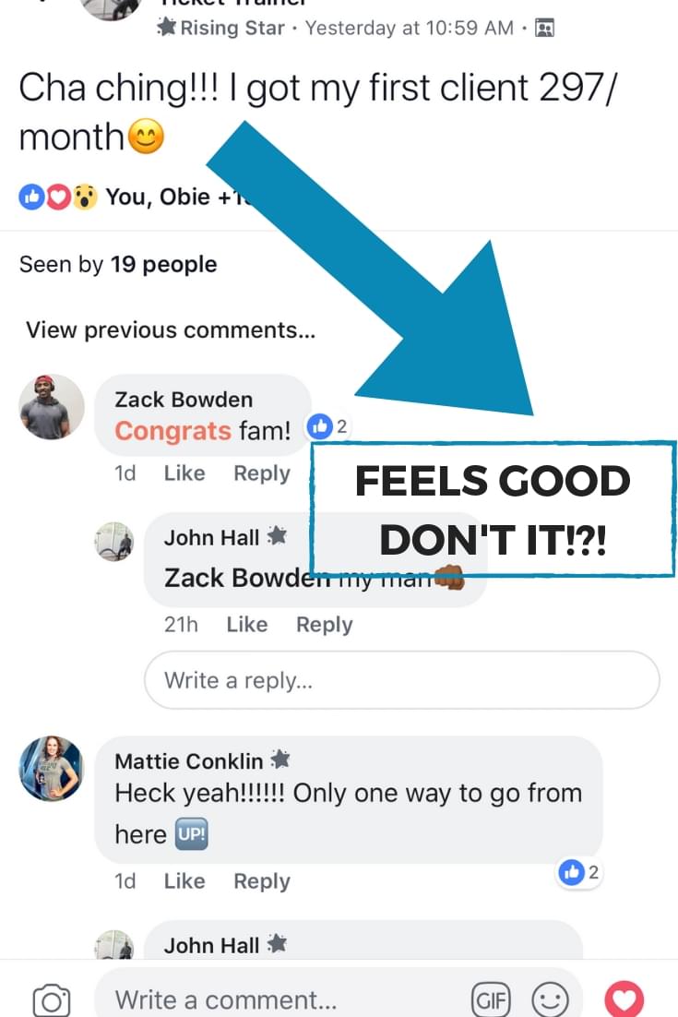This screenshot has width=678, height=1017.
Task: Tap the like count on Mattie Conklin's comment
Action: 580,872
